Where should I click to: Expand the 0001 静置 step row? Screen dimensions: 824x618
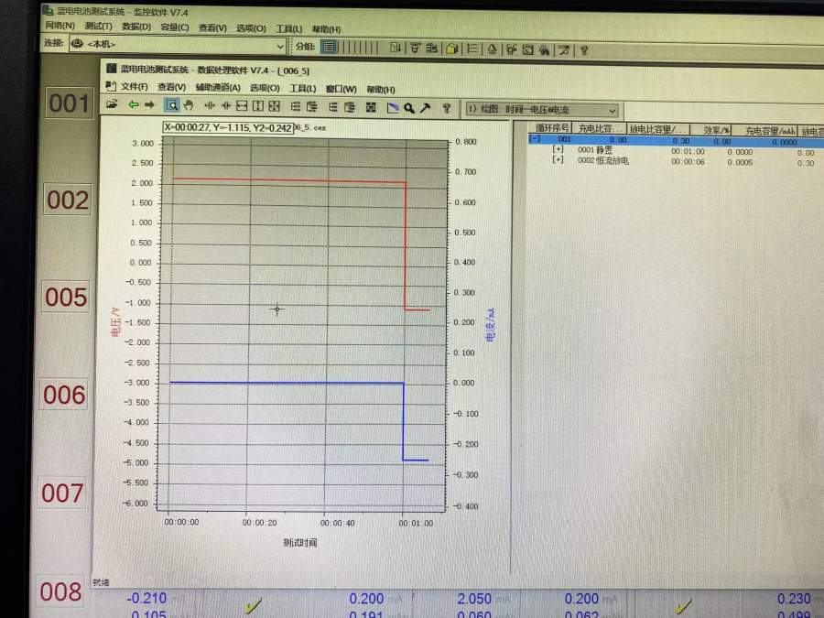(x=558, y=149)
